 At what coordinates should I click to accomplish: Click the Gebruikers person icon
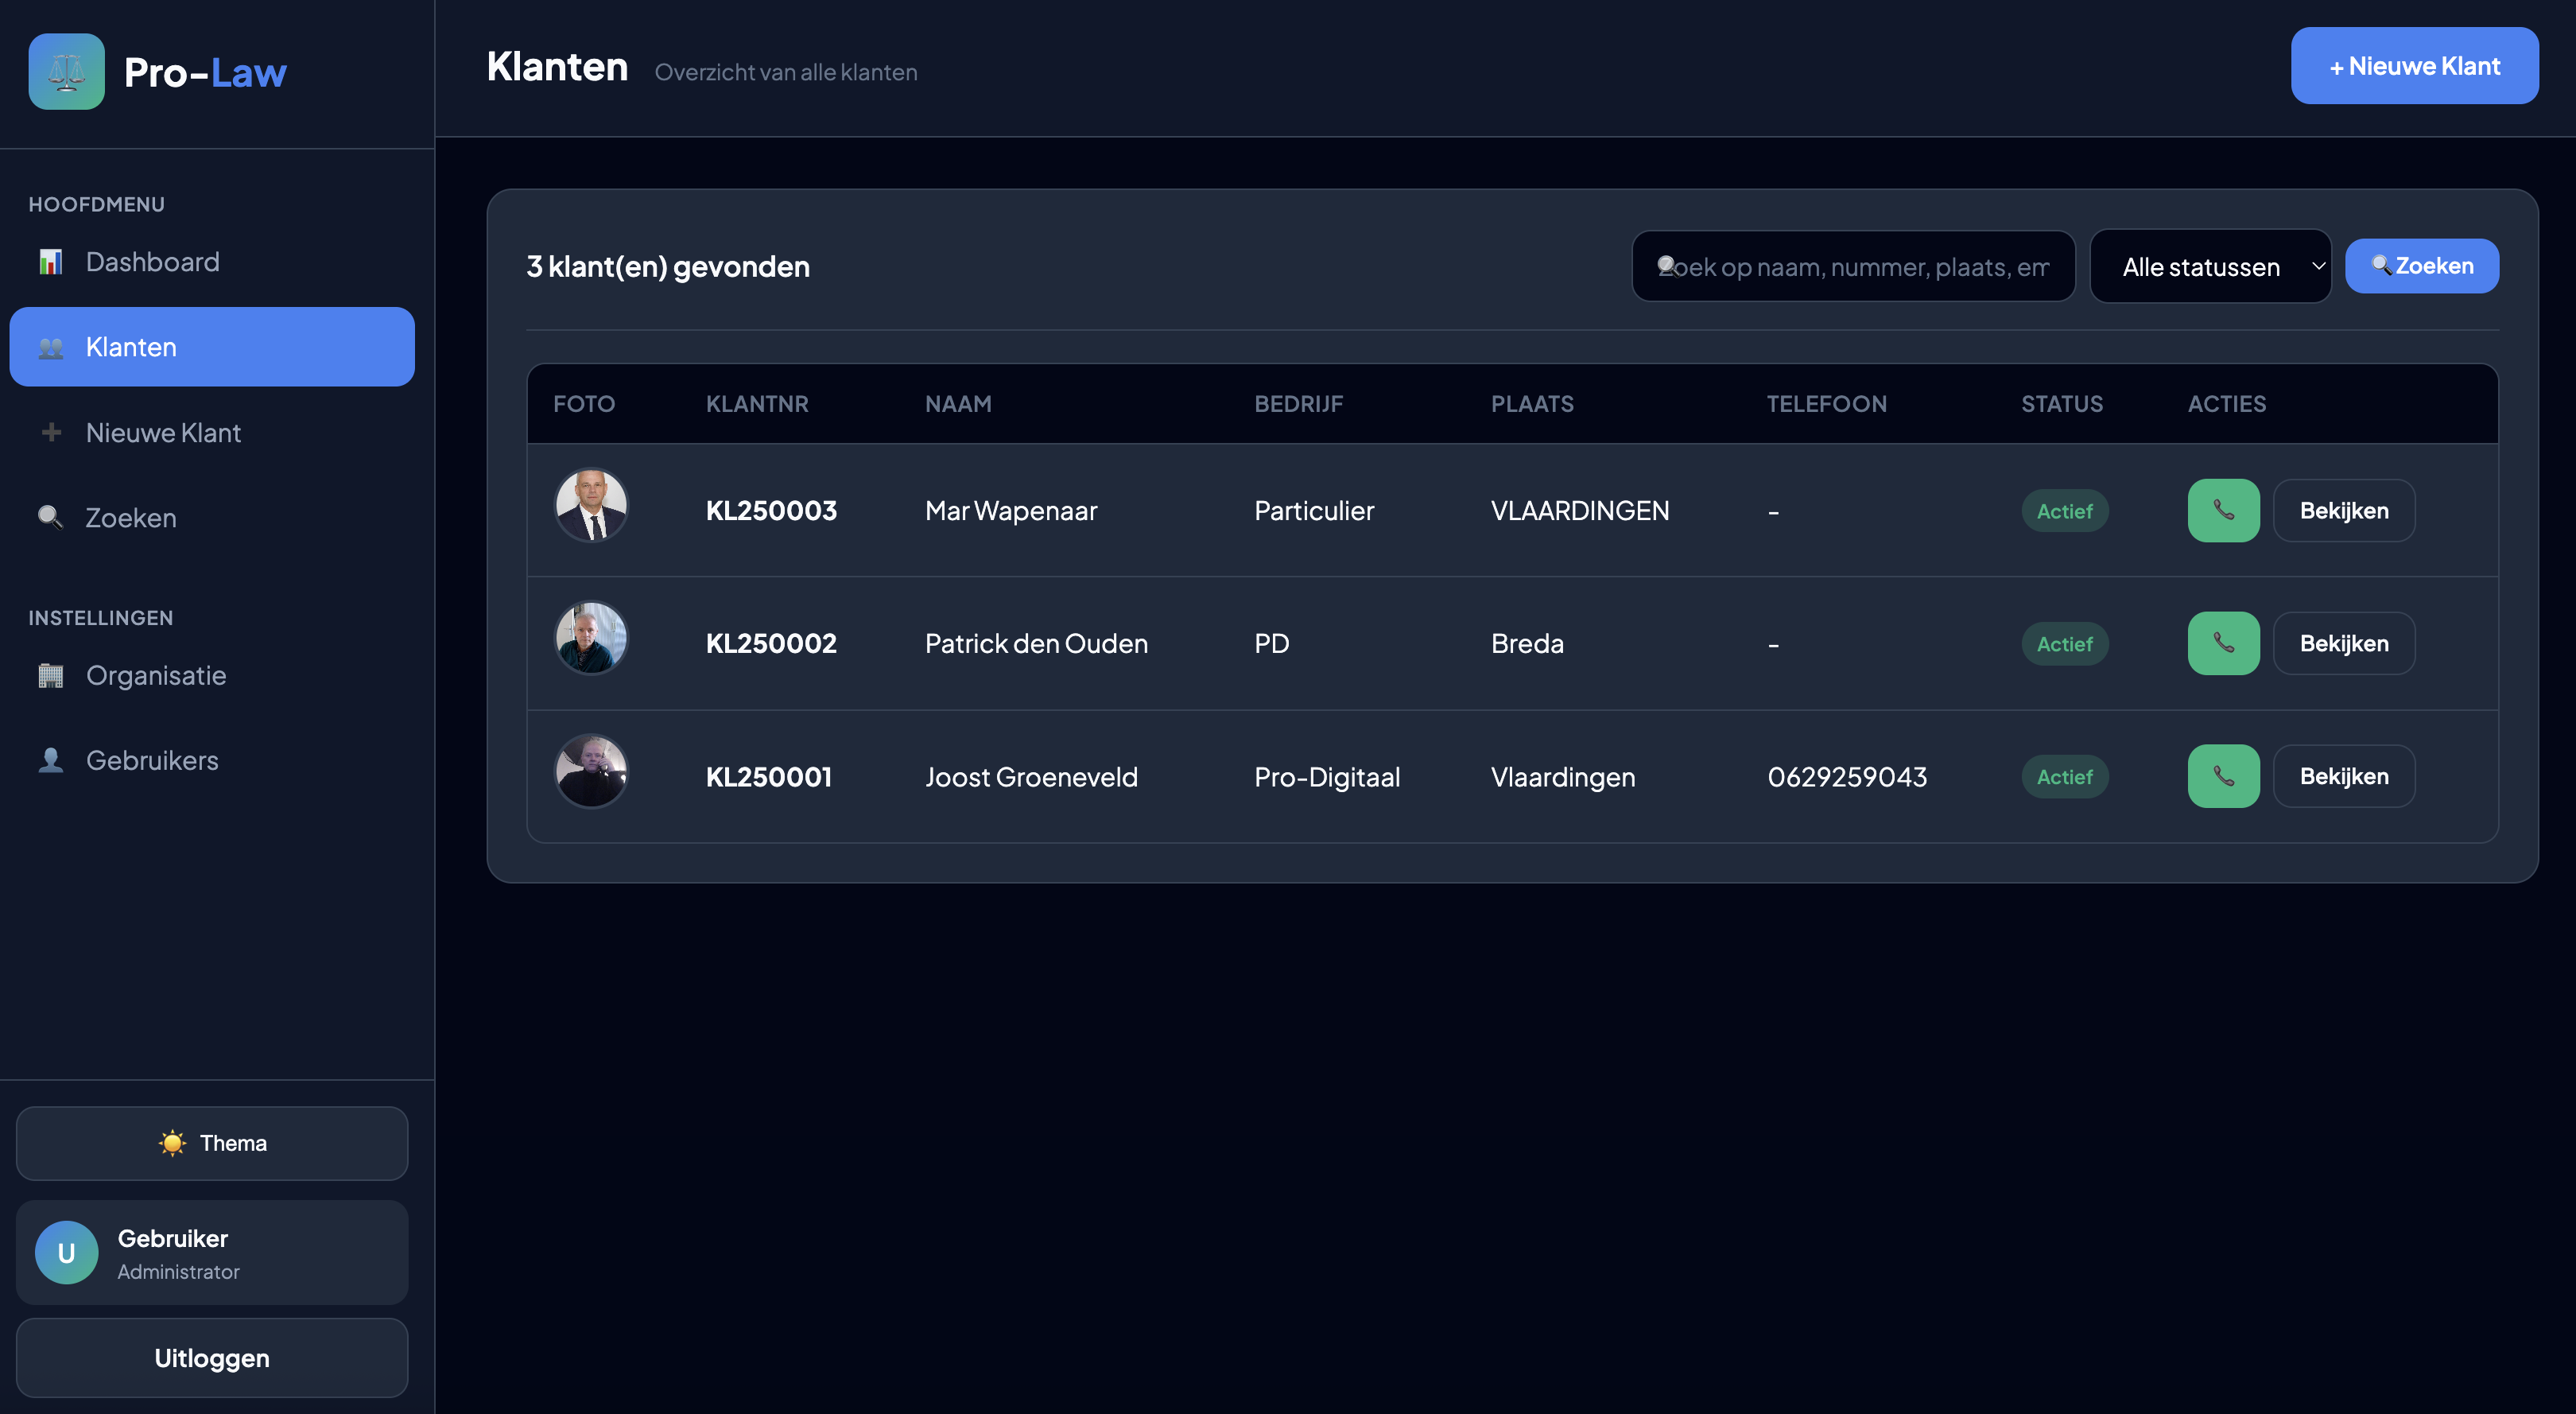pyautogui.click(x=50, y=760)
